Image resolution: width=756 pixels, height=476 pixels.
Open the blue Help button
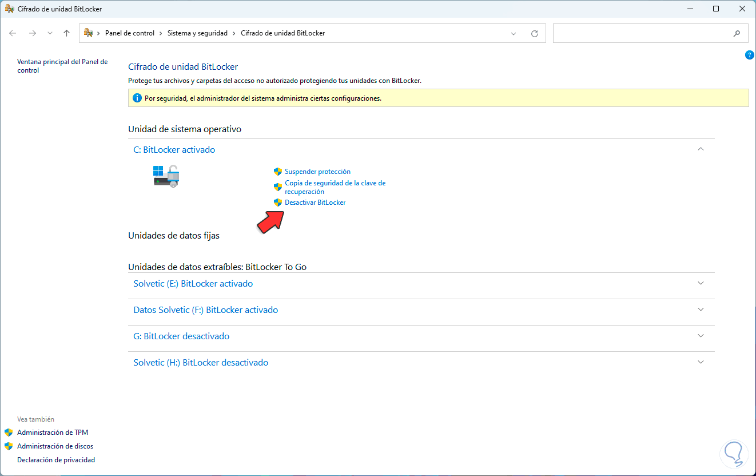tap(750, 55)
